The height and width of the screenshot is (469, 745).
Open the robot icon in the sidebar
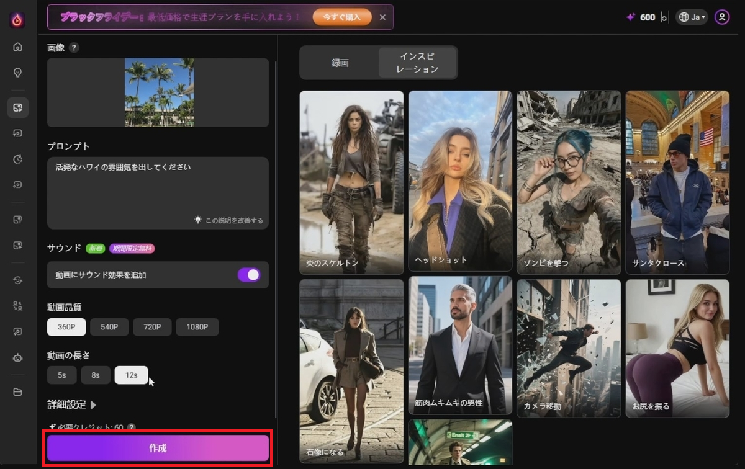click(17, 357)
